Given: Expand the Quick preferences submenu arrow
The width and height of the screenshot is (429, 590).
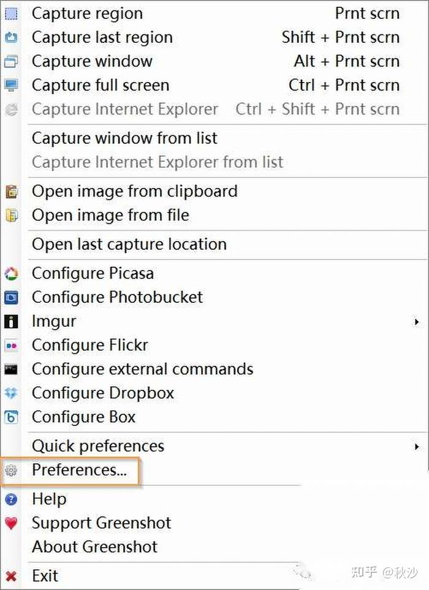Looking at the screenshot, I should [x=417, y=447].
